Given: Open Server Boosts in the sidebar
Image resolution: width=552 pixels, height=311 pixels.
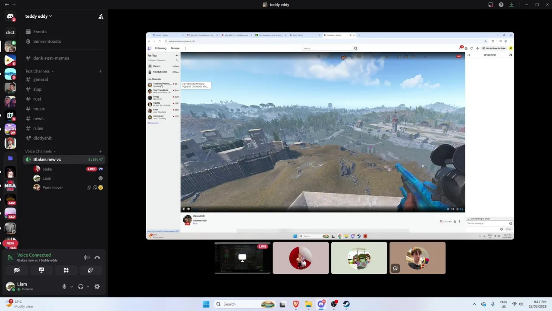Looking at the screenshot, I should [64, 41].
